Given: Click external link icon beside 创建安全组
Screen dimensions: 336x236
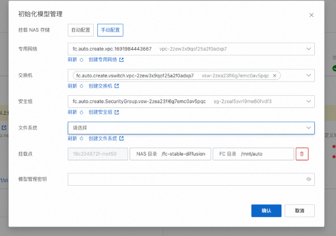Looking at the screenshot, I should click(117, 112).
